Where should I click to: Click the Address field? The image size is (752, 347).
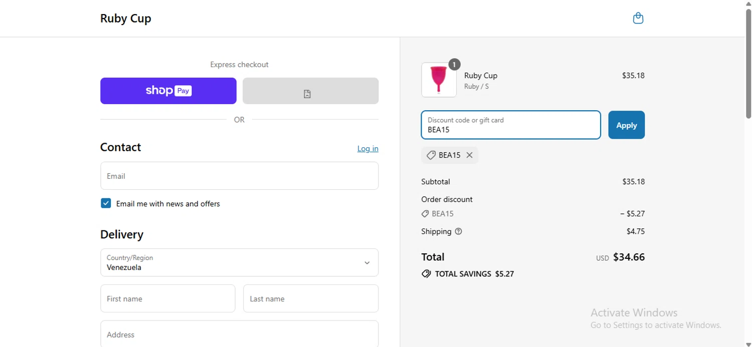239,333
